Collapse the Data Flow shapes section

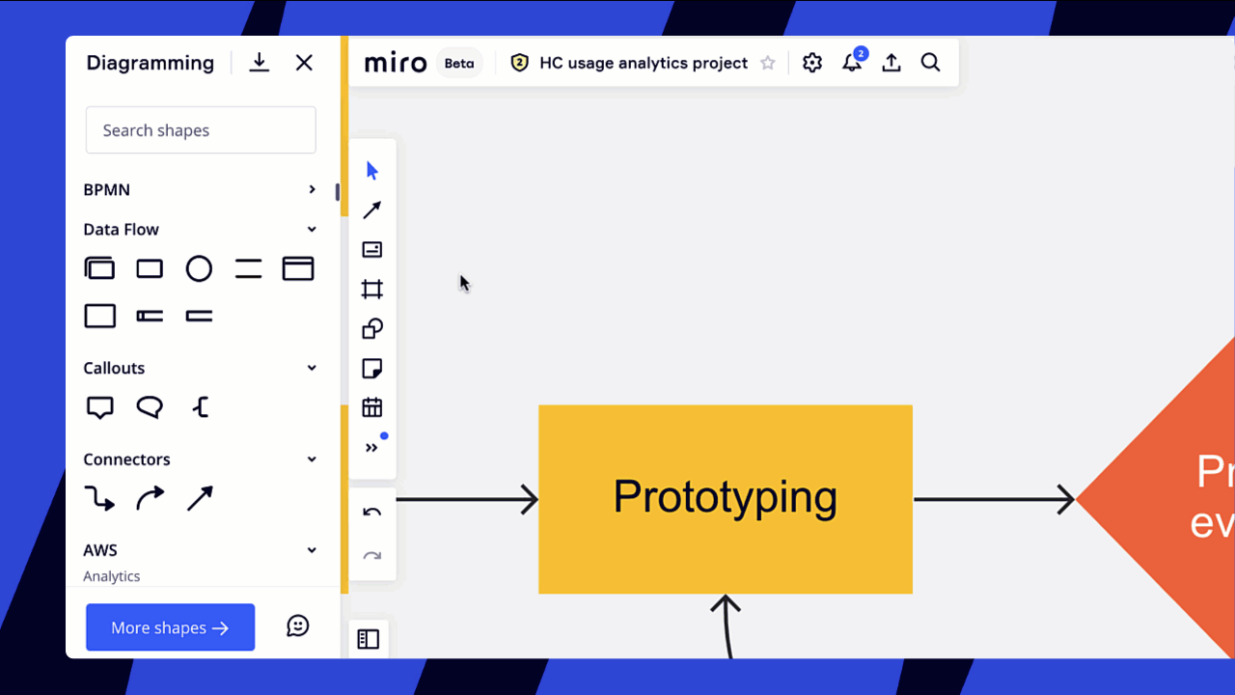tap(311, 229)
